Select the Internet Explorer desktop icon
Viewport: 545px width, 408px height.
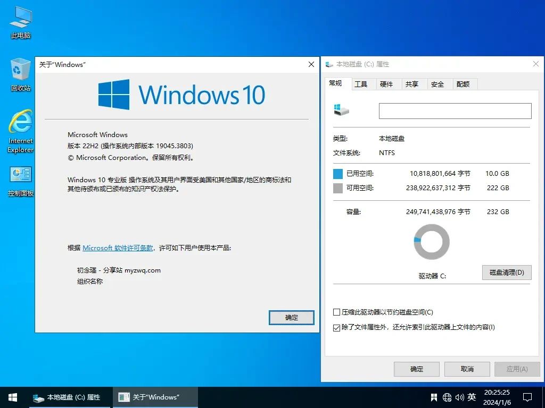click(x=21, y=131)
